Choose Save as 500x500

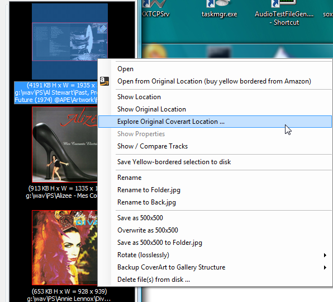click(215, 218)
